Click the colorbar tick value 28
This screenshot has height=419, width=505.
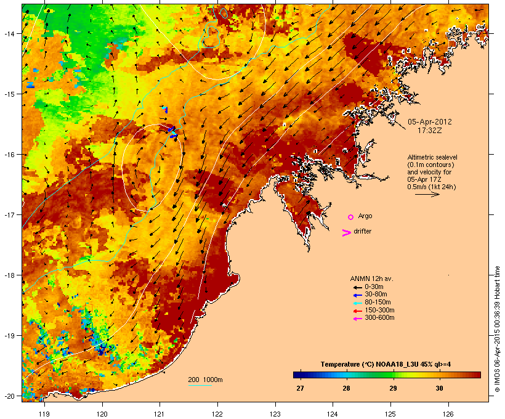pos(347,388)
